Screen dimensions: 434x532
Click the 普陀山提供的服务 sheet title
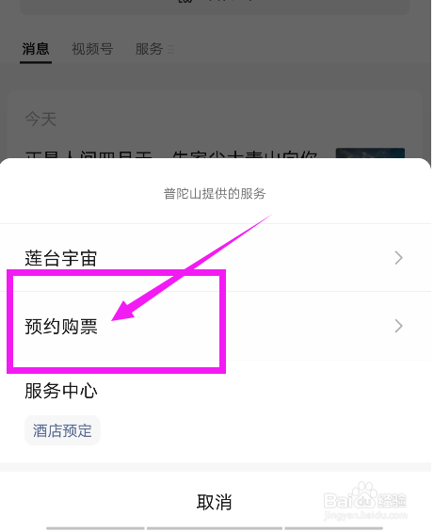(x=215, y=194)
